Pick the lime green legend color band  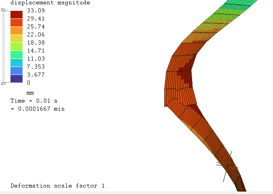tap(17, 47)
